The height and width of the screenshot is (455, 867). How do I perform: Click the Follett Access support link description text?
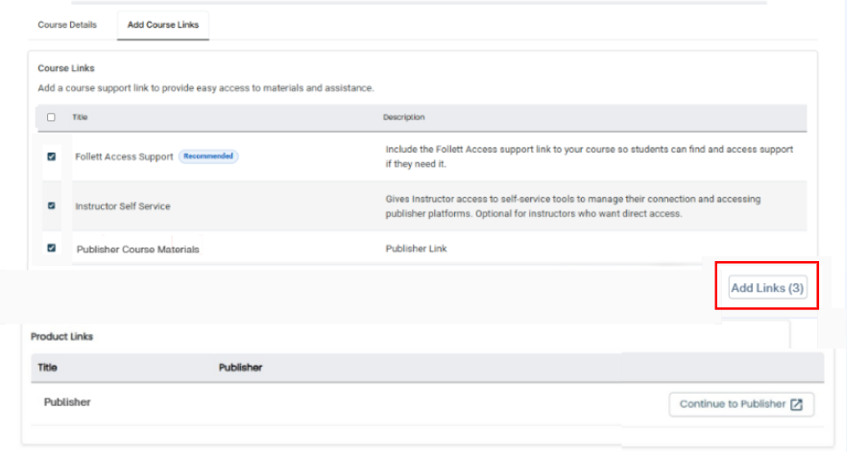click(589, 156)
